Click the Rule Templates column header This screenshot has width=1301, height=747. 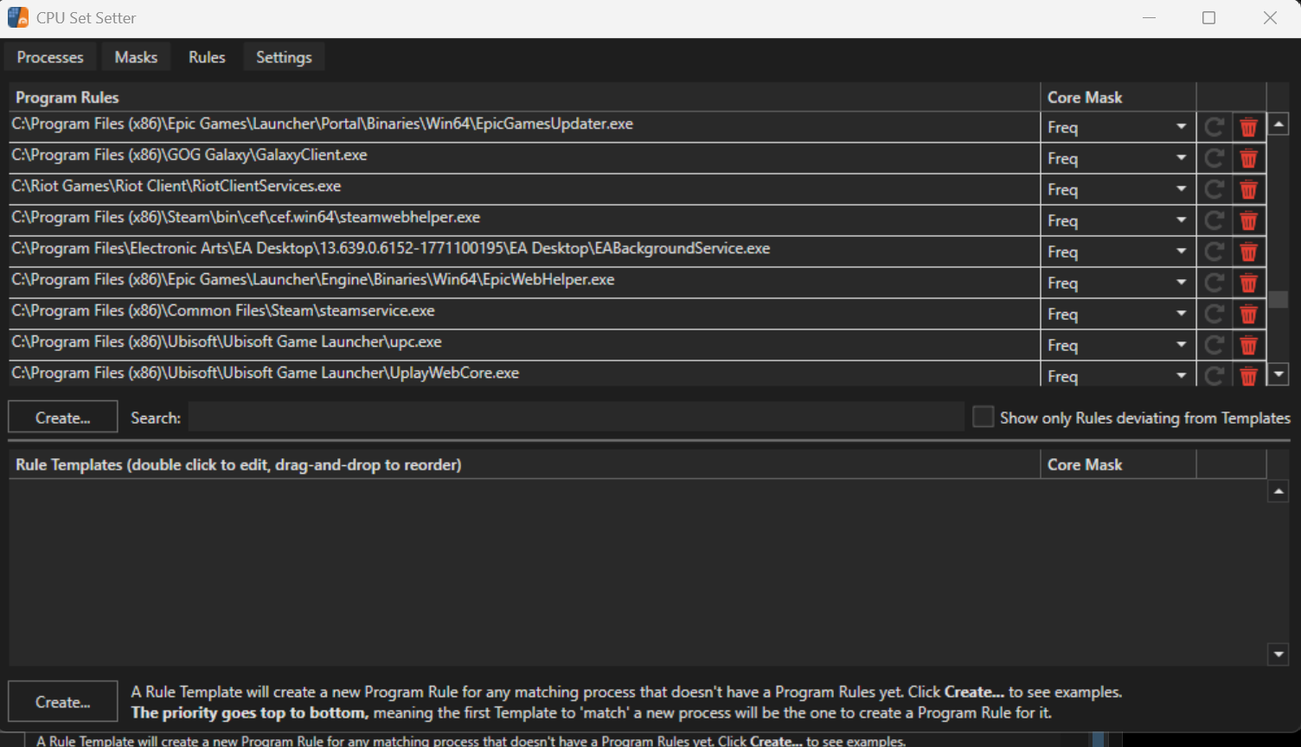(x=524, y=464)
